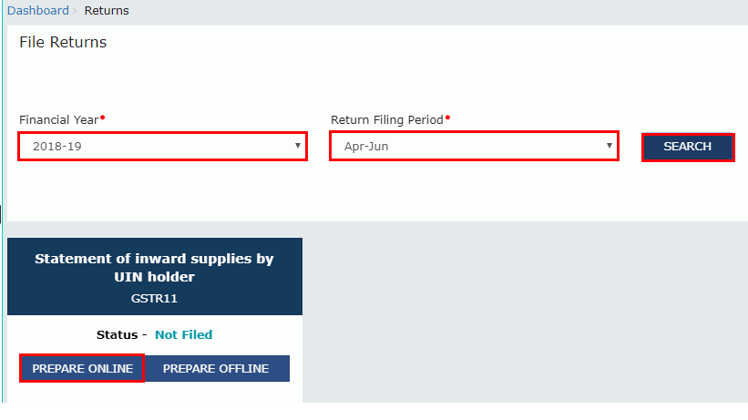Select the GSTR11 label in the tile header

154,297
